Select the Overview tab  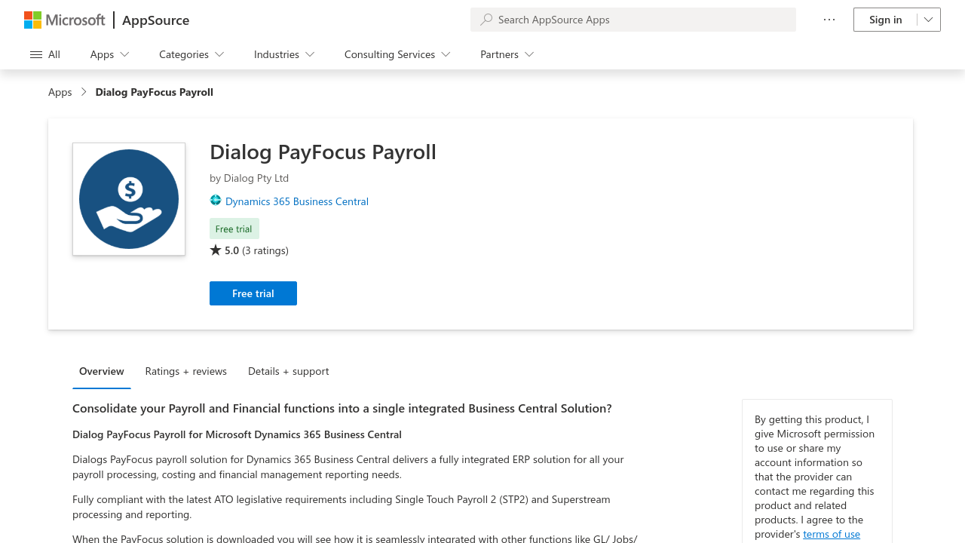pyautogui.click(x=102, y=371)
